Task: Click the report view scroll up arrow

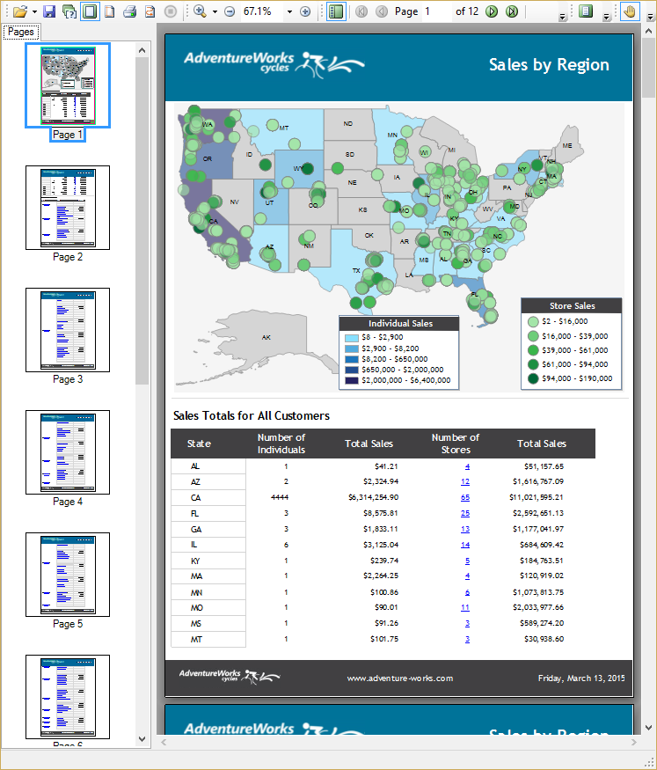Action: pos(649,31)
